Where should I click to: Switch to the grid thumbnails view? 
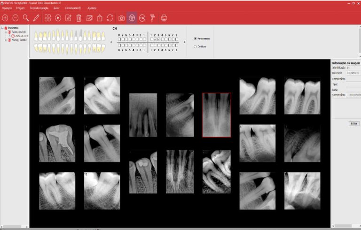coord(48,18)
